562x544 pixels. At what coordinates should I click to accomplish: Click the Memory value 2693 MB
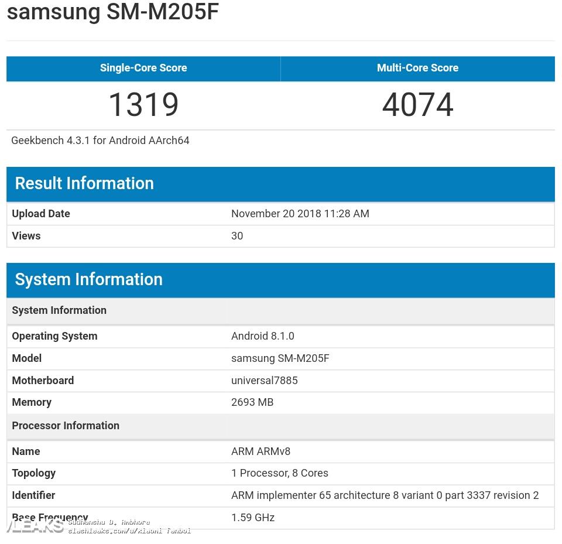[x=252, y=402]
